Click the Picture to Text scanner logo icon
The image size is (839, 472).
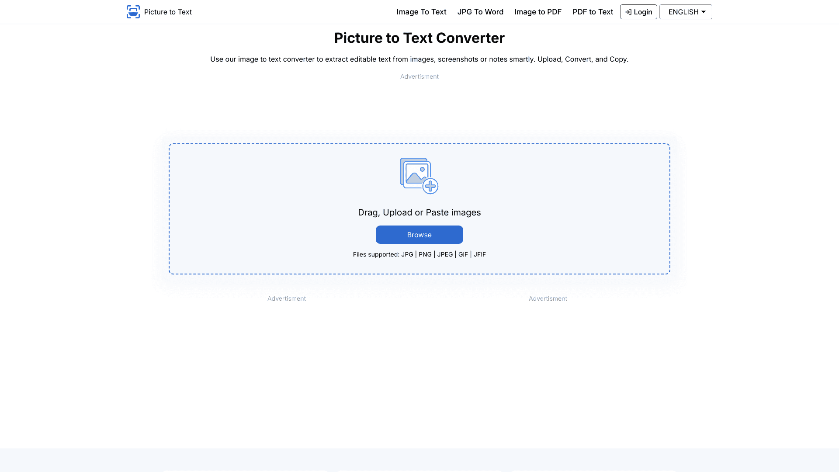pyautogui.click(x=133, y=11)
